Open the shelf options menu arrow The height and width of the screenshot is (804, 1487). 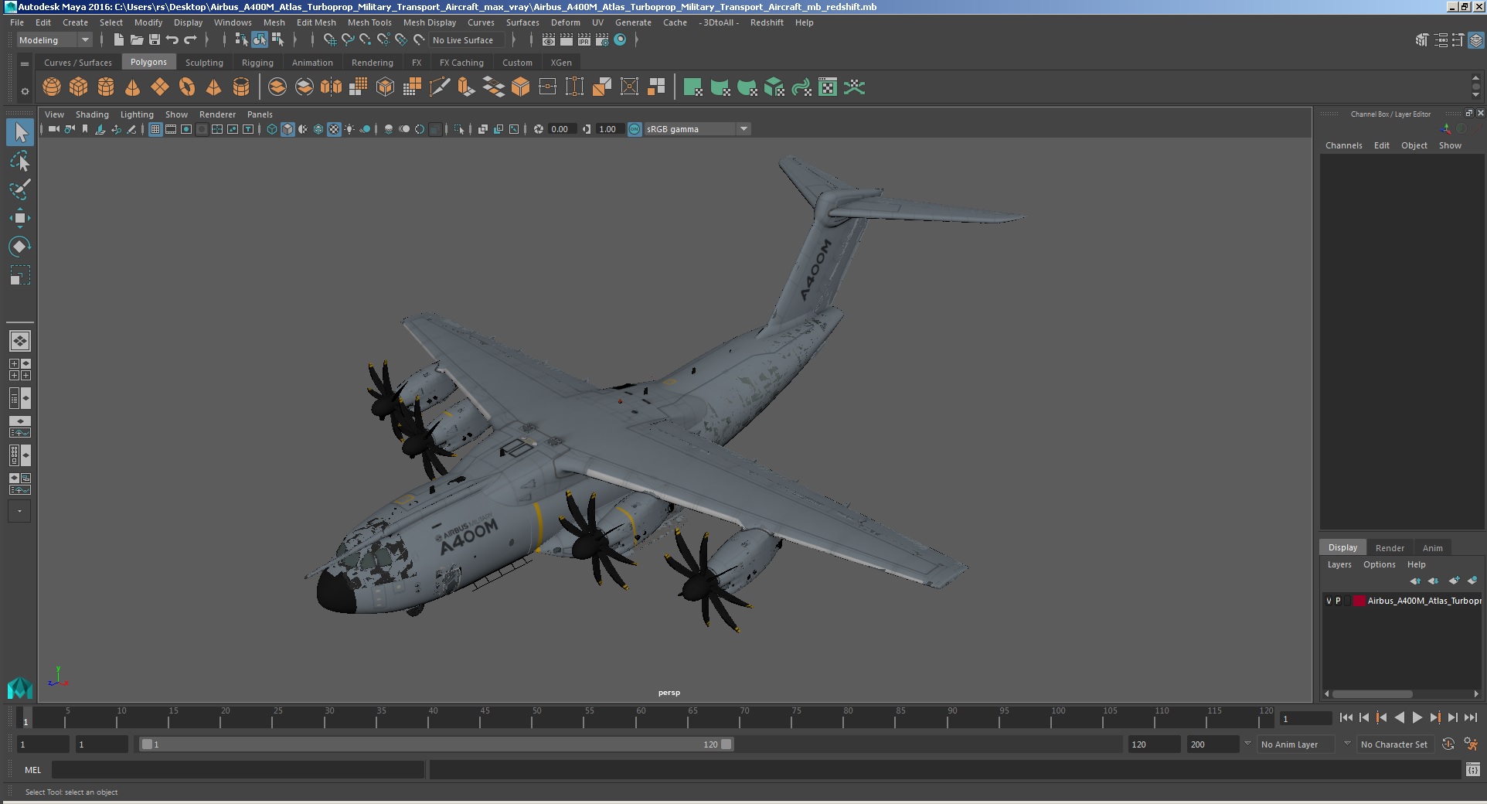point(25,64)
